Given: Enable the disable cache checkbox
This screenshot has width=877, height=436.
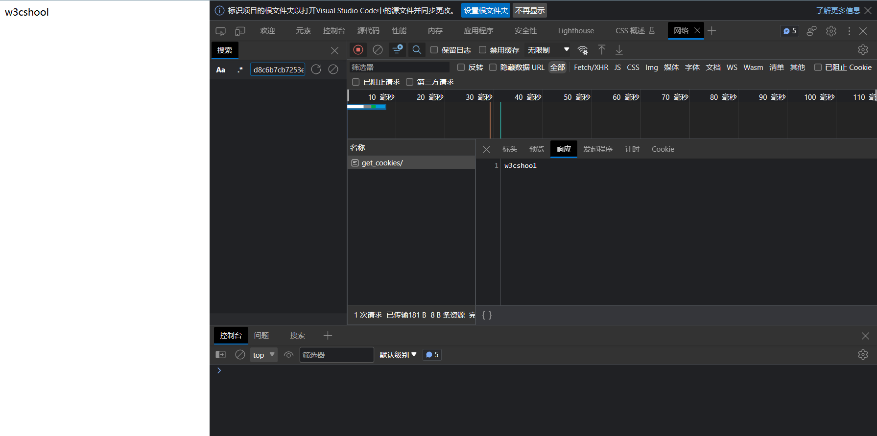Looking at the screenshot, I should coord(482,50).
